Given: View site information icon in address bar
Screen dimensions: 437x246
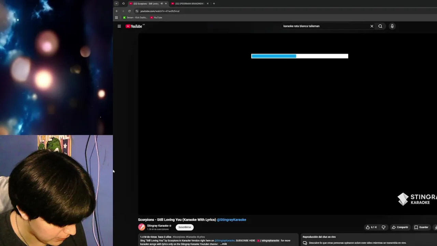Looking at the screenshot, I should 137,11.
